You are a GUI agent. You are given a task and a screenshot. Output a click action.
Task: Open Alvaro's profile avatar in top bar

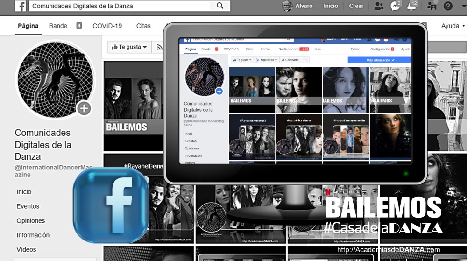[287, 6]
